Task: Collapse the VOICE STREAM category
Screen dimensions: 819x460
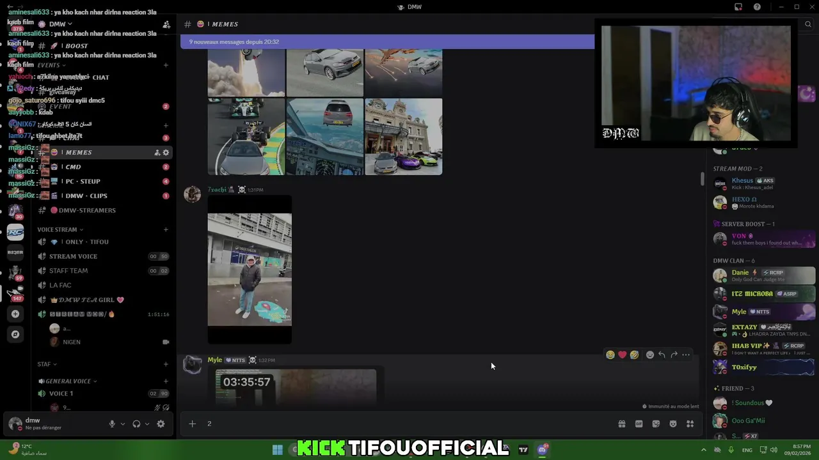Action: (60, 229)
